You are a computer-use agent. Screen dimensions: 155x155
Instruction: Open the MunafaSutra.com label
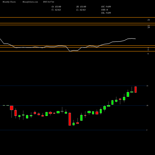click(30, 2)
